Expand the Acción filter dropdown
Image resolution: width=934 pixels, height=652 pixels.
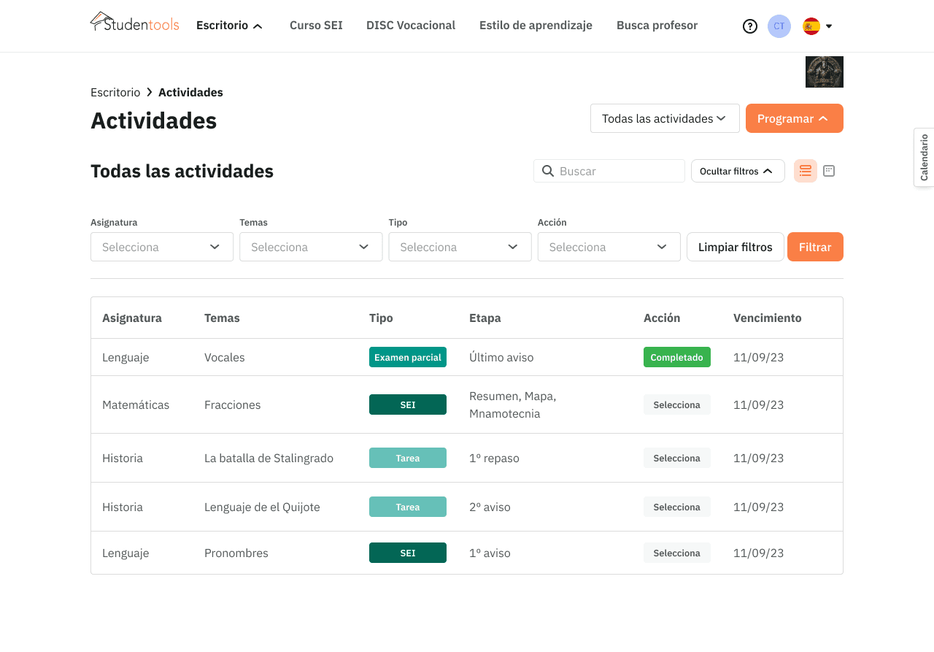(x=608, y=247)
